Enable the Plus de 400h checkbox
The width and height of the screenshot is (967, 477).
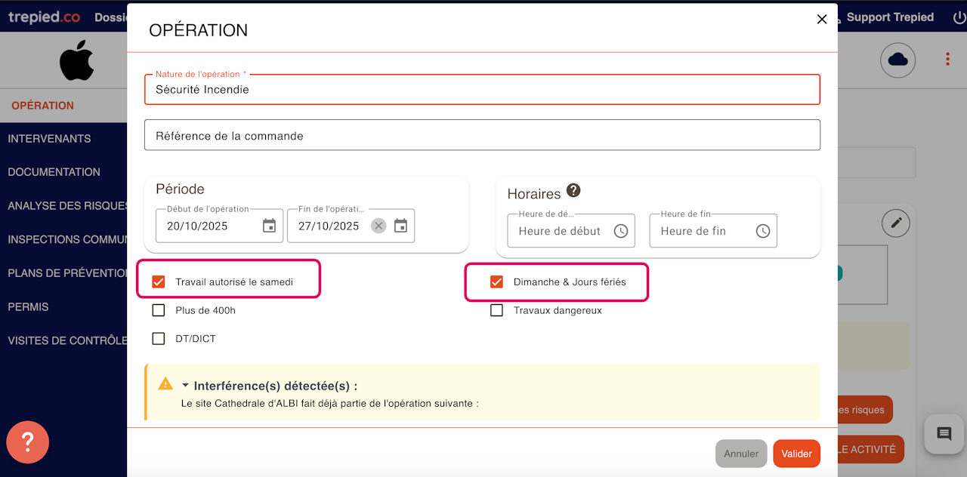(x=159, y=310)
